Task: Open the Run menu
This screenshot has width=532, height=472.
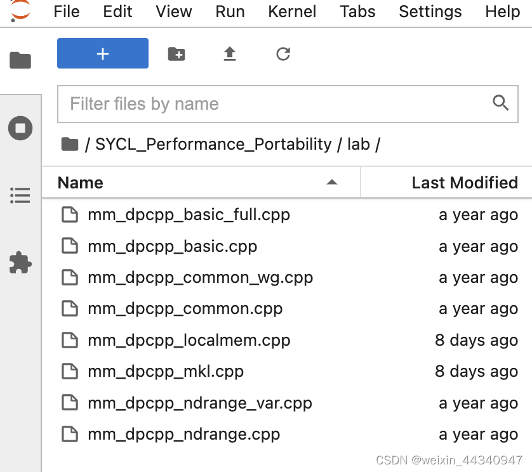Action: [230, 12]
